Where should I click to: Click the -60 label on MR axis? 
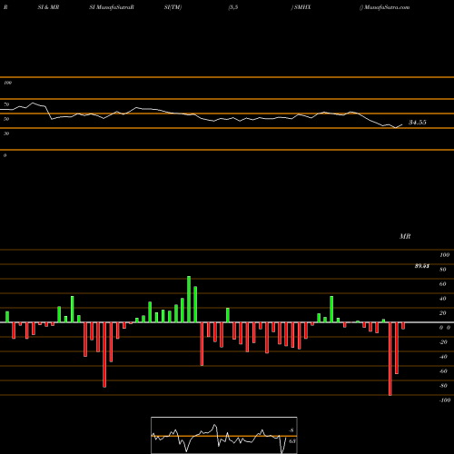[x=443, y=371]
